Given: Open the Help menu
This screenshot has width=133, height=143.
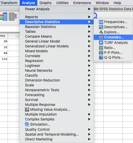Looking at the screenshot, I should 117,3.
